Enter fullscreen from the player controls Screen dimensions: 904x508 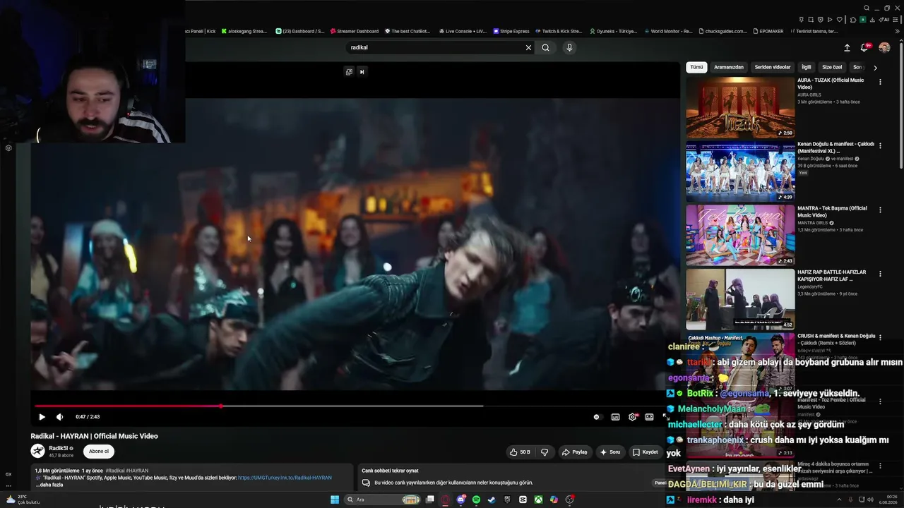665,417
